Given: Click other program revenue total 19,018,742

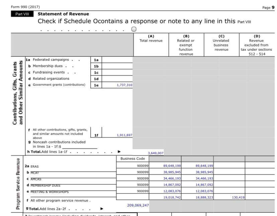Looking at the screenshot, I should click(x=172, y=198).
